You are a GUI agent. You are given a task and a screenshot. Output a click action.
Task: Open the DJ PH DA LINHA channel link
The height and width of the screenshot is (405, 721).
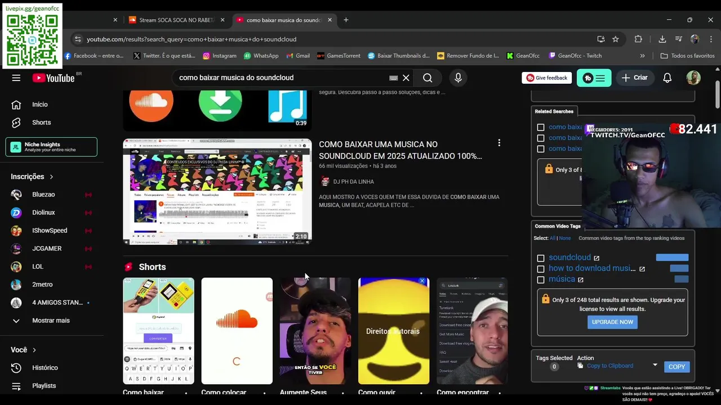[353, 182]
